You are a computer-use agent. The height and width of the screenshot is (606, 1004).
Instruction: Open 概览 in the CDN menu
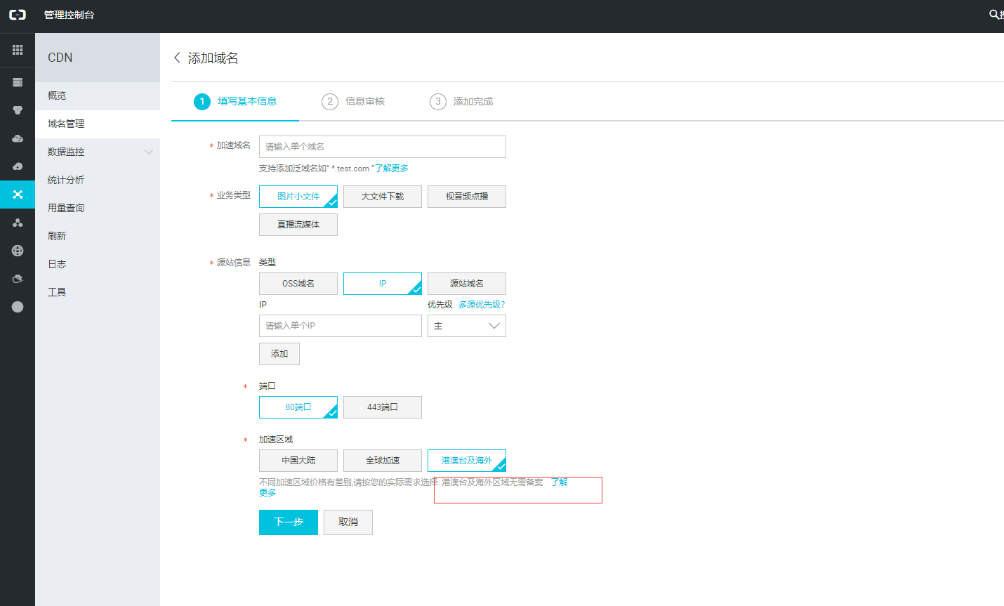98,95
